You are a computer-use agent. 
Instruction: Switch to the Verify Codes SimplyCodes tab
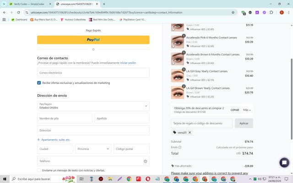[29, 4]
